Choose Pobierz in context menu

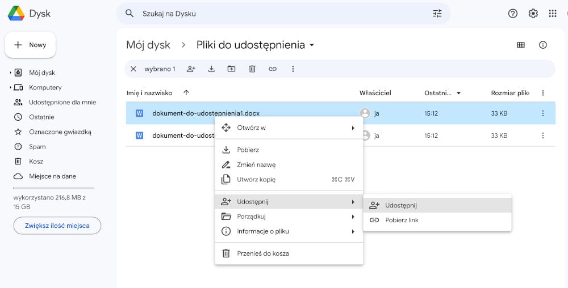click(289, 150)
